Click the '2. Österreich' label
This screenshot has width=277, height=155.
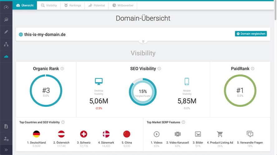[x=61, y=143]
